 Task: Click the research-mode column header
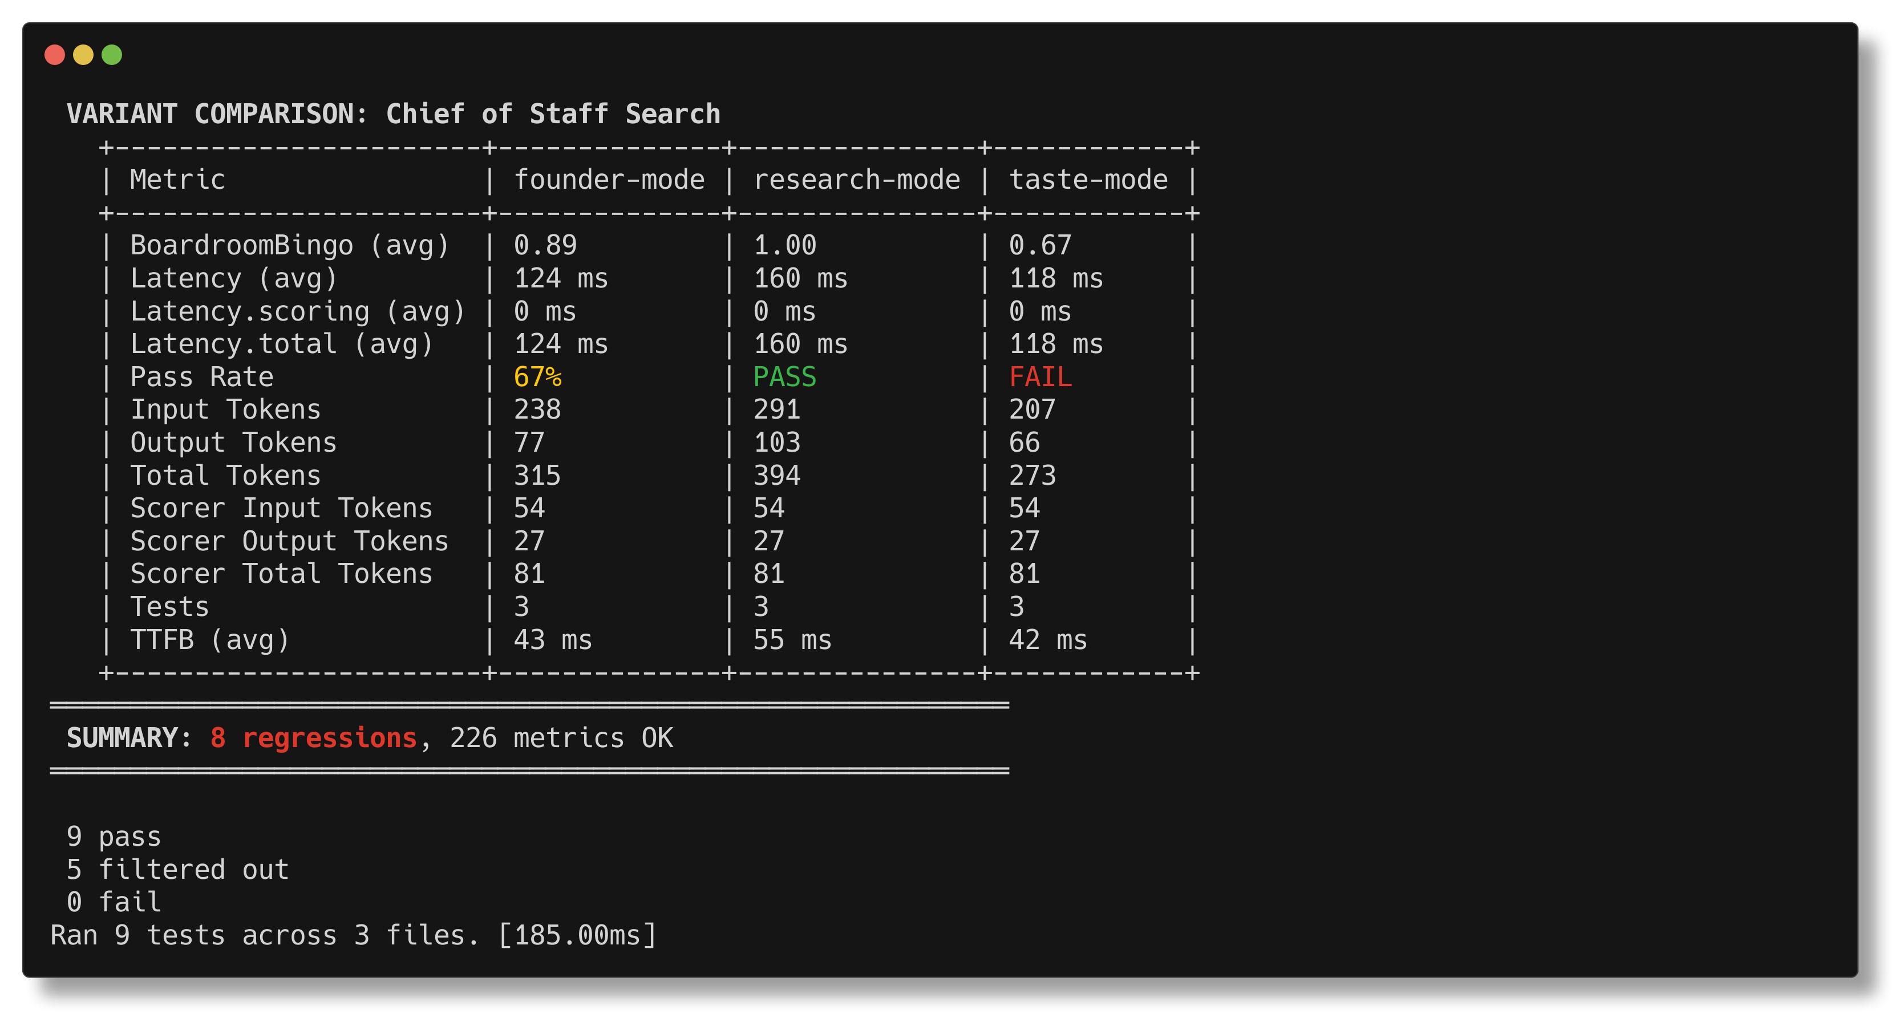tap(857, 180)
